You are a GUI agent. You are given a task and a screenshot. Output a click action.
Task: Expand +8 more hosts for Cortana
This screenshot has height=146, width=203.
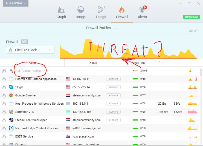click(x=114, y=79)
